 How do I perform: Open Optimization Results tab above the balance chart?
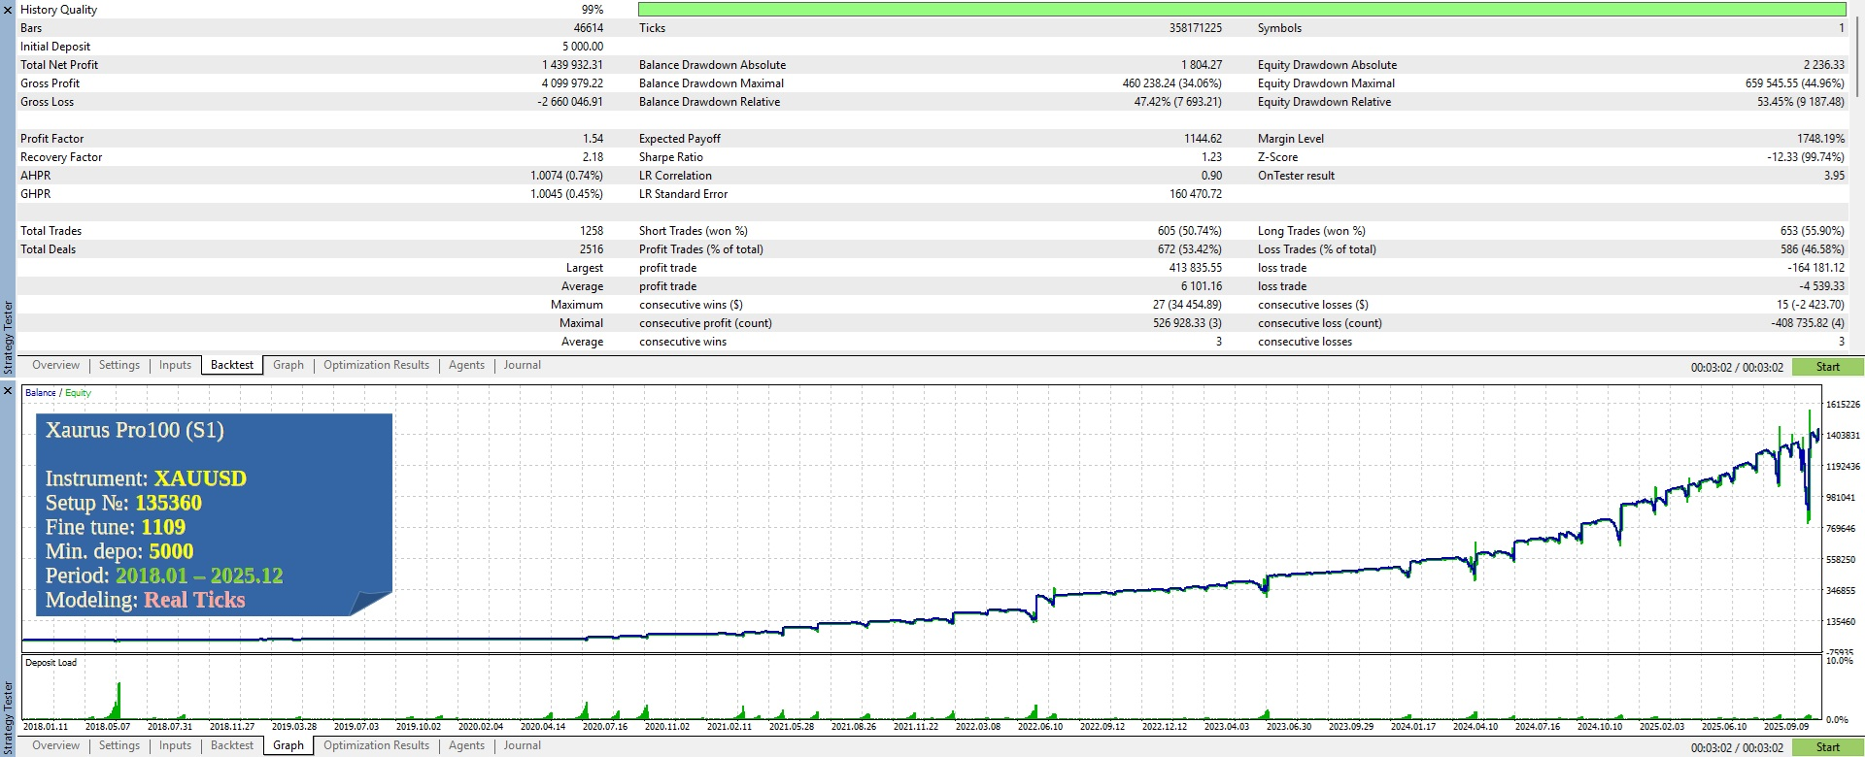pyautogui.click(x=376, y=365)
